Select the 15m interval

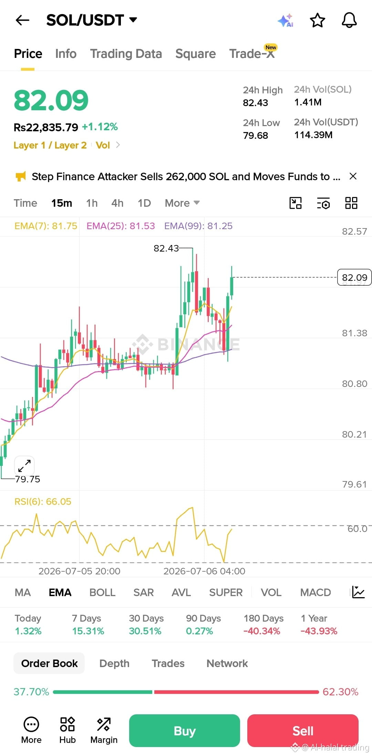tap(62, 203)
